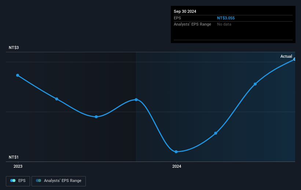Click the NT$3 y-axis label
Viewport: 301px width, 190px height.
[x=14, y=47]
